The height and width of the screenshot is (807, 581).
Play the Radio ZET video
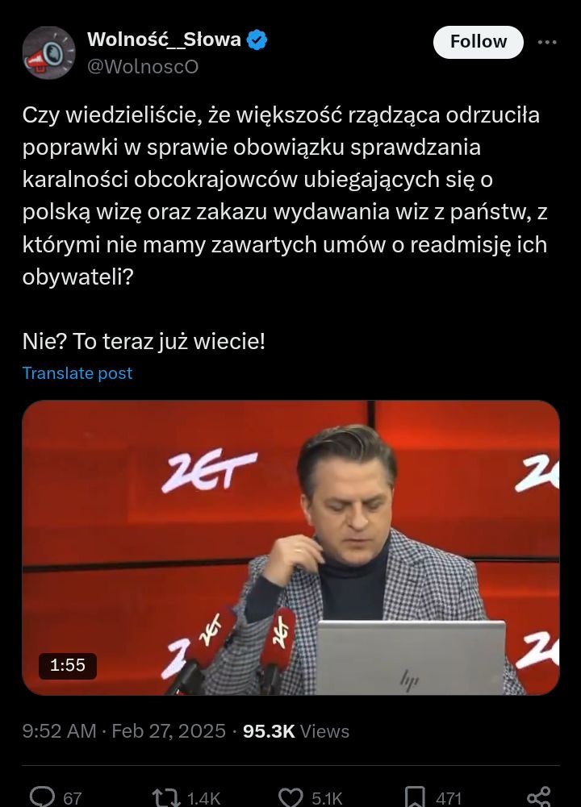290,547
